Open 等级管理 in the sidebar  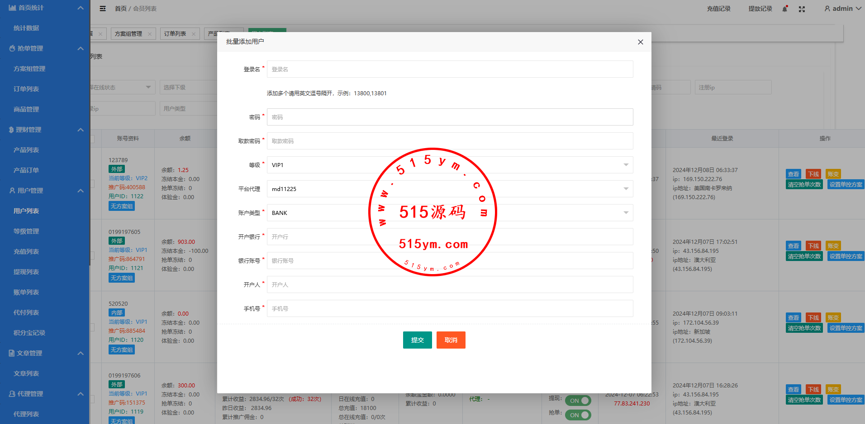pos(26,231)
